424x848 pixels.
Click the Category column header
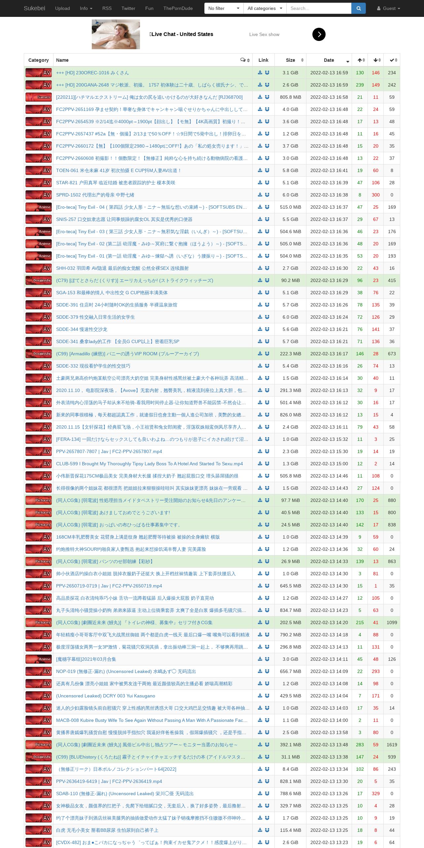39,60
